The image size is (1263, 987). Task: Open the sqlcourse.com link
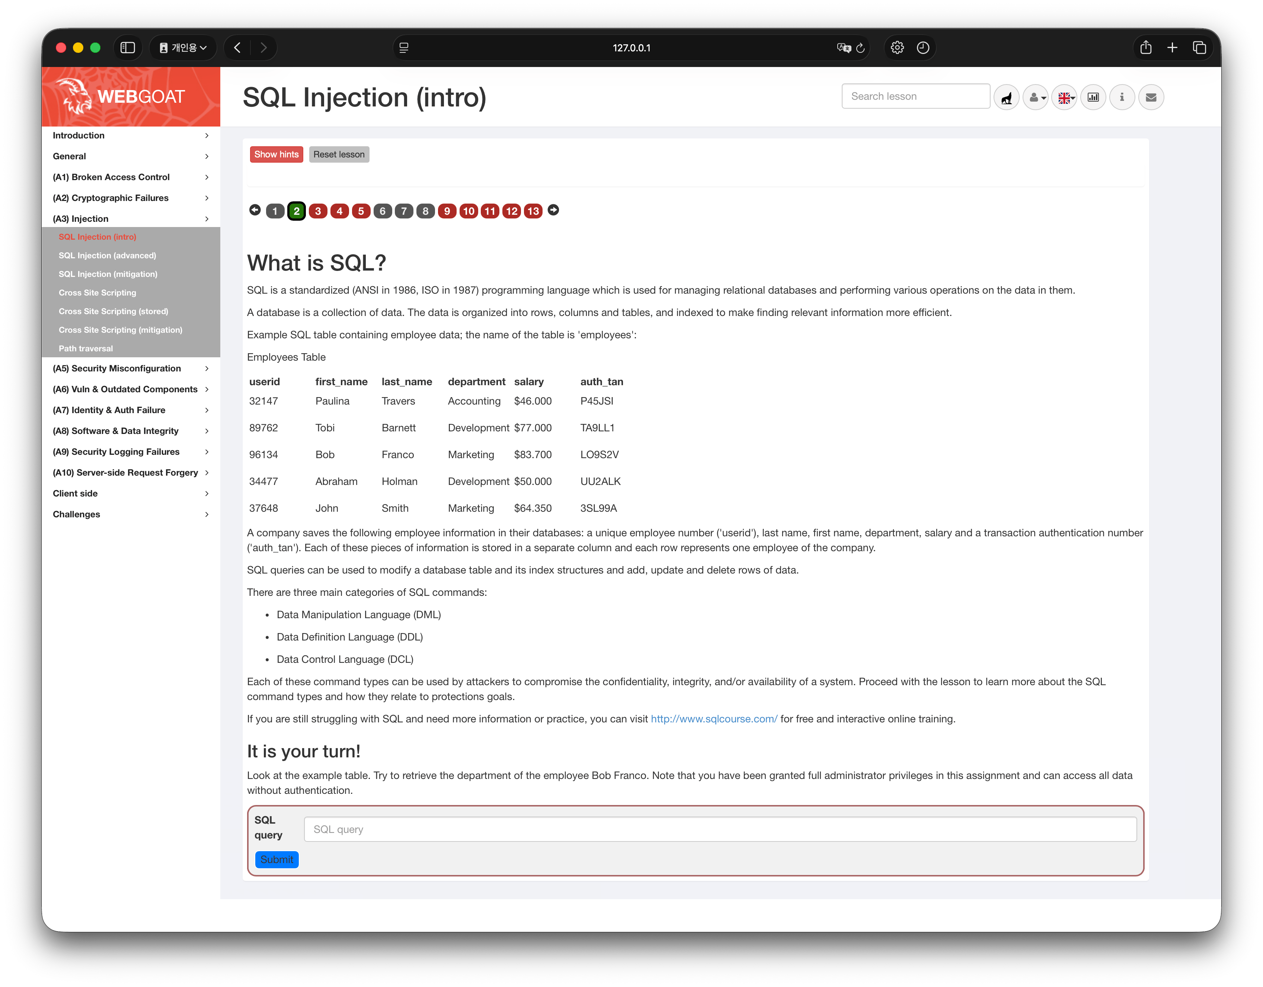pyautogui.click(x=714, y=719)
